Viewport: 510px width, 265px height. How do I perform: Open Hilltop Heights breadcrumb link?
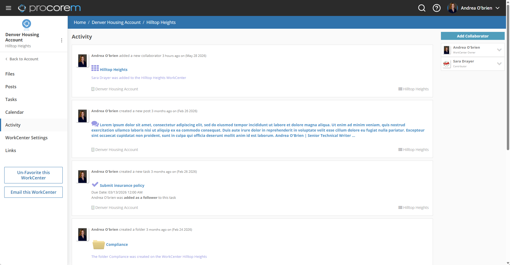point(161,22)
